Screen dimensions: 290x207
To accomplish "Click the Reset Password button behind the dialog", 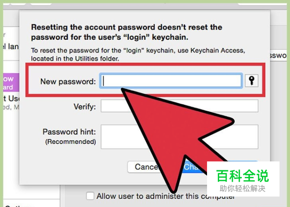I will [278, 55].
